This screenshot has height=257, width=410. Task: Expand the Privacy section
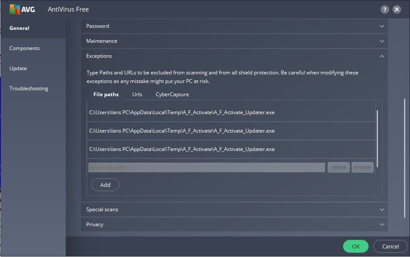[x=234, y=225]
